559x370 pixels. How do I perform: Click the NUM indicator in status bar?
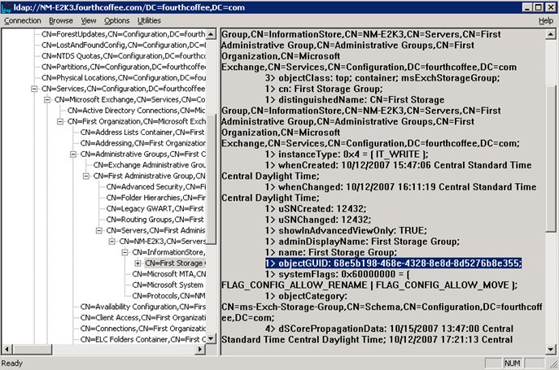click(512, 363)
